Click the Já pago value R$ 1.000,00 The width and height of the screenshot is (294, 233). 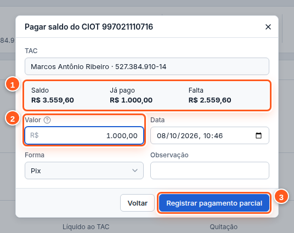131,100
